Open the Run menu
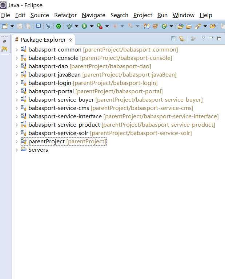Image resolution: width=225 pixels, height=279 pixels. [162, 15]
